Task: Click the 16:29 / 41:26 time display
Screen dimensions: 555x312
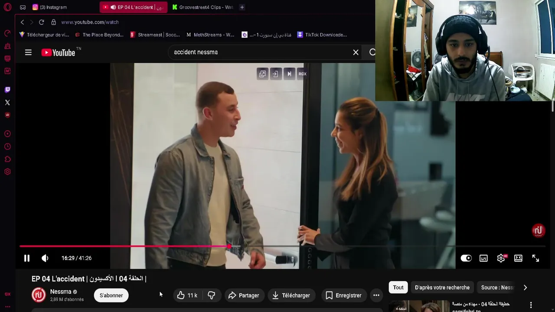Action: 76,258
